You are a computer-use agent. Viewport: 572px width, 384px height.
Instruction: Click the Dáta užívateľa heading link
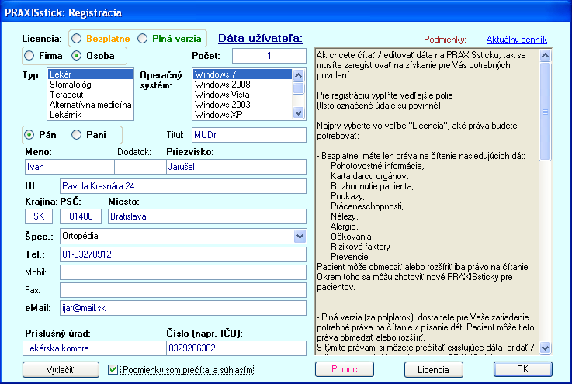(261, 38)
